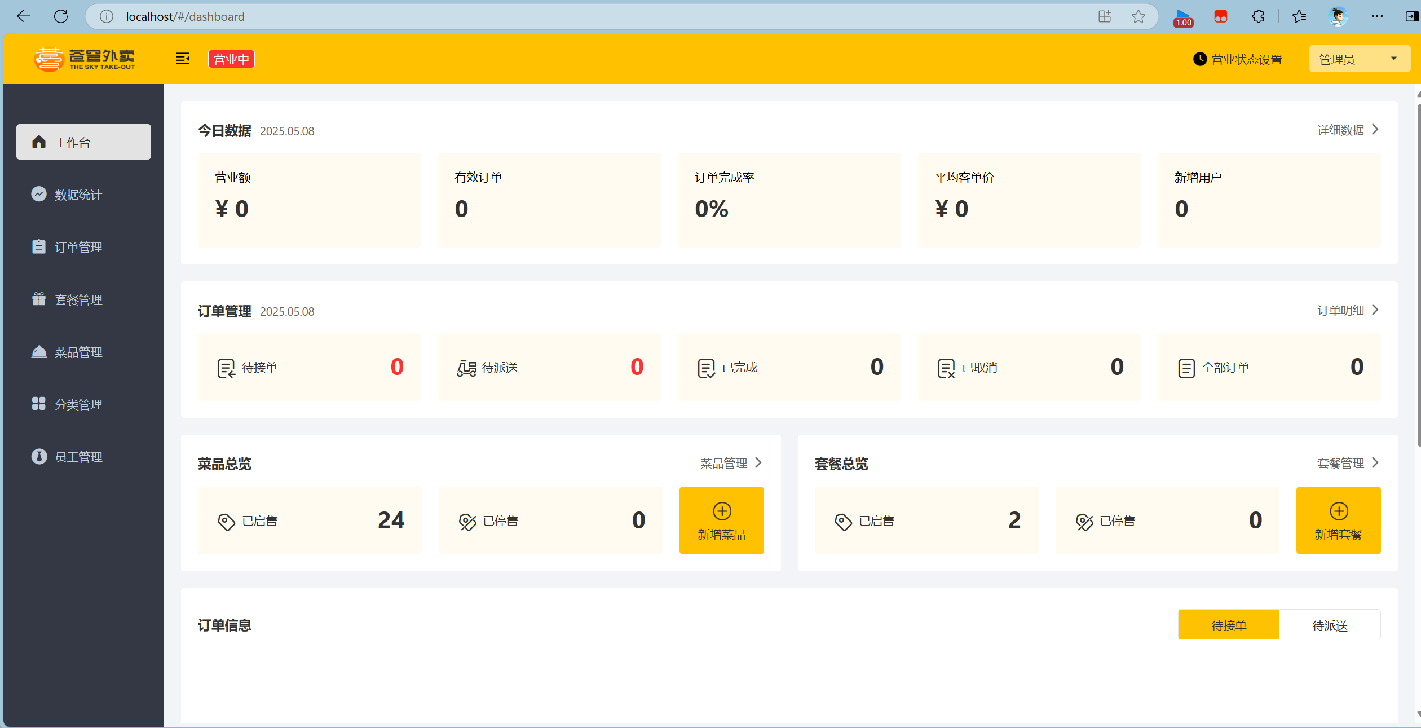Go to 订单管理 in the sidebar
The width and height of the screenshot is (1421, 728).
[78, 247]
